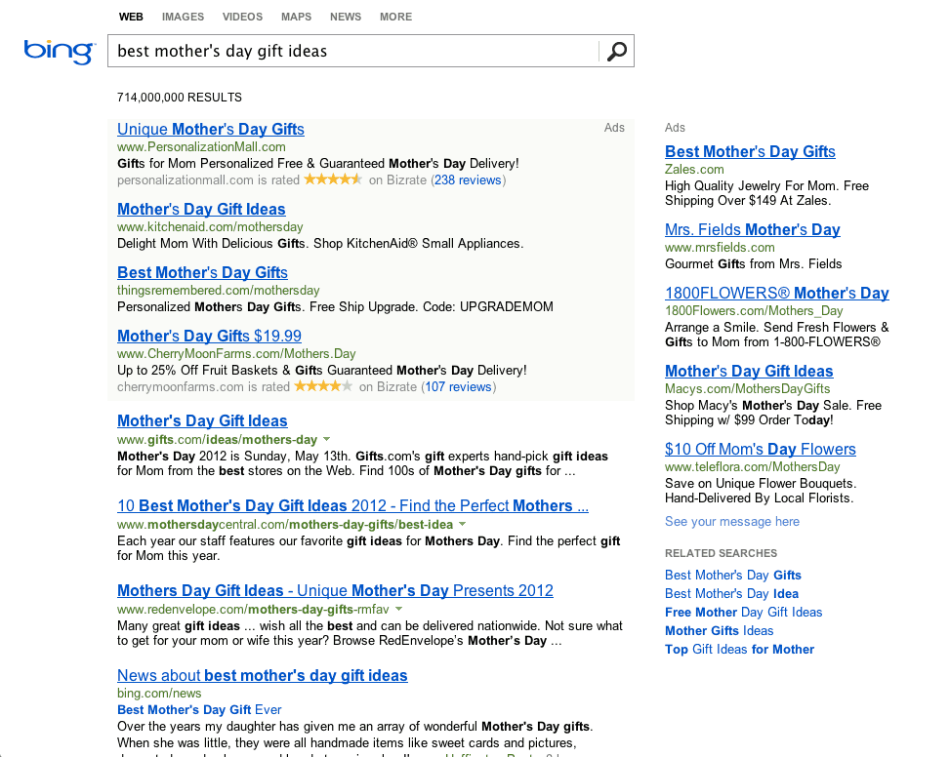Image resolution: width=950 pixels, height=757 pixels.
Task: Click the Macys.com/MothersDayGifts URL
Action: click(x=748, y=389)
